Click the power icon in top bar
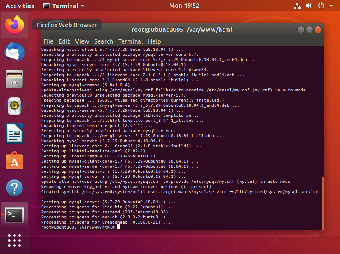Screen dimensions: 340x254 [321, 6]
